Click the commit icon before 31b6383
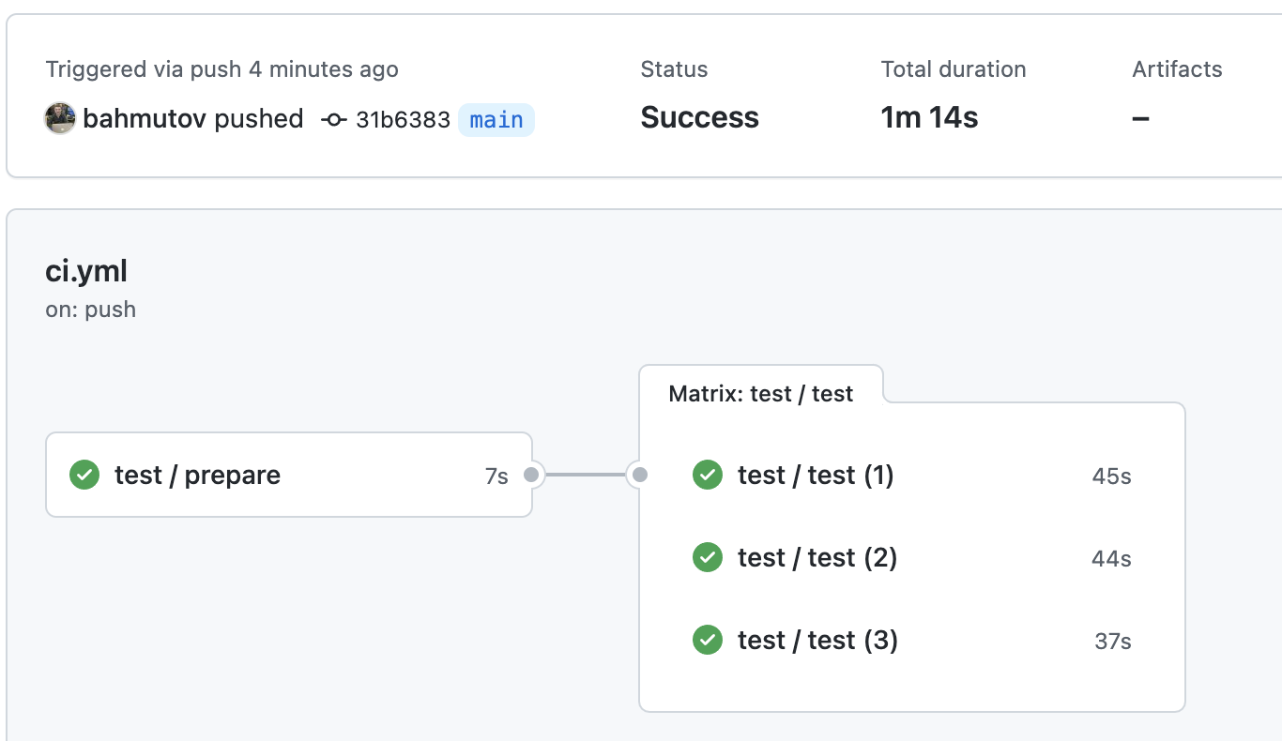 (333, 120)
